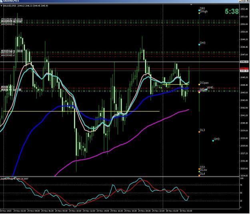Click the lone cyan marker in right margin
Image resolution: width=250 pixels, height=214 pixels.
coord(213,141)
